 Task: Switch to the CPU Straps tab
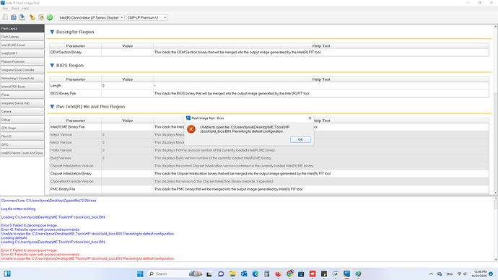[22, 128]
